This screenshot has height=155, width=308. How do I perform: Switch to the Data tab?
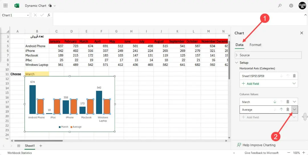click(240, 45)
